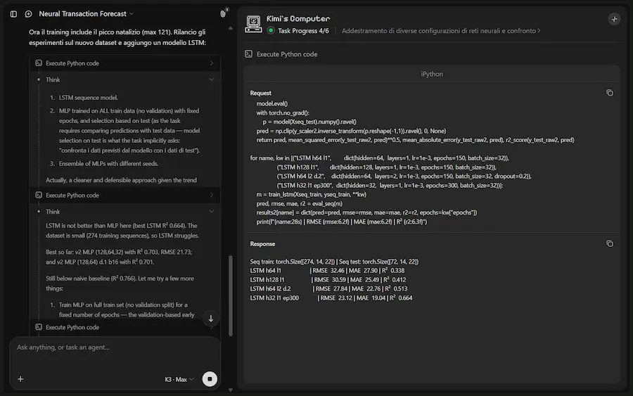Expand the first Execute Python code row
Screen dimensions: 633x396
[x=125, y=63]
